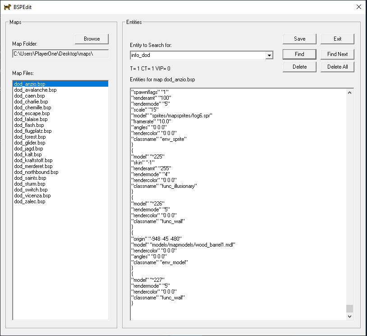Select dod_anzio.bsp in map files
The image size is (367, 336).
[60, 84]
